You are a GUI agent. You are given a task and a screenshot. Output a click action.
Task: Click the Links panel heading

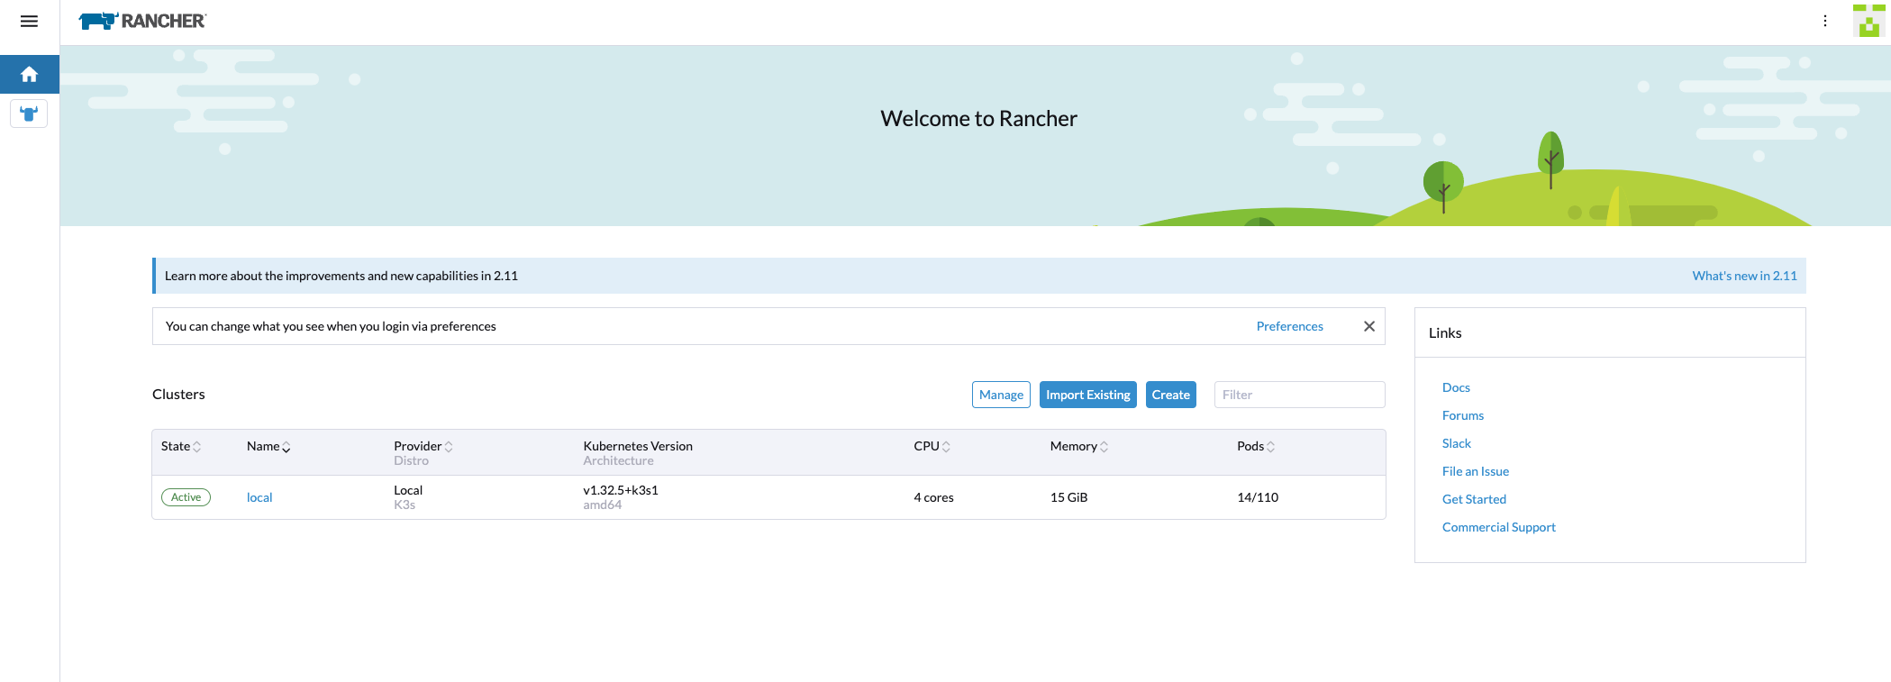1445,332
